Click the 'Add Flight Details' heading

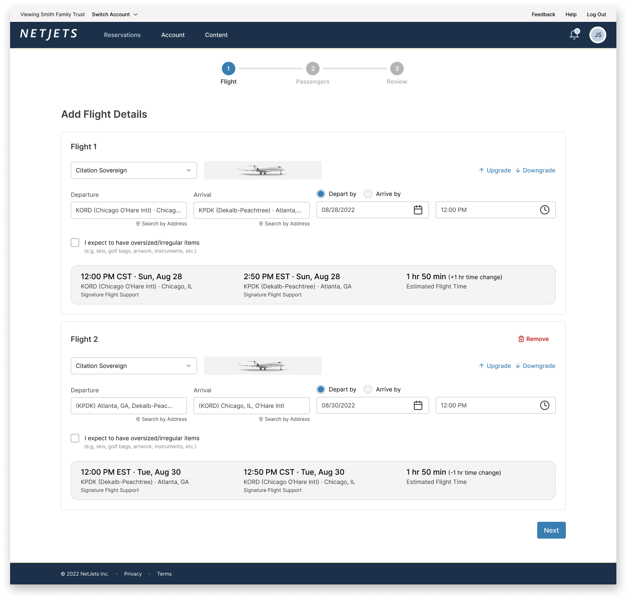(x=104, y=114)
